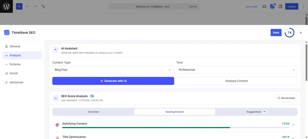Toggle the editor settings sidebar icon
Screen dimensions: 308x139
[x=281, y=6]
